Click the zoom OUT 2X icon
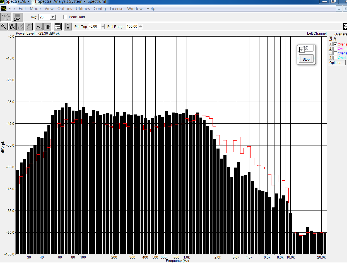 pos(20,27)
